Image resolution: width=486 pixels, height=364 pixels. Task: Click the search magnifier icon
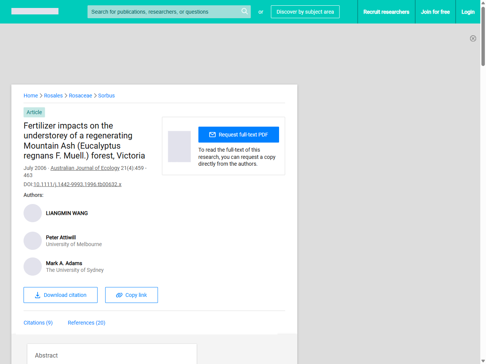[245, 11]
